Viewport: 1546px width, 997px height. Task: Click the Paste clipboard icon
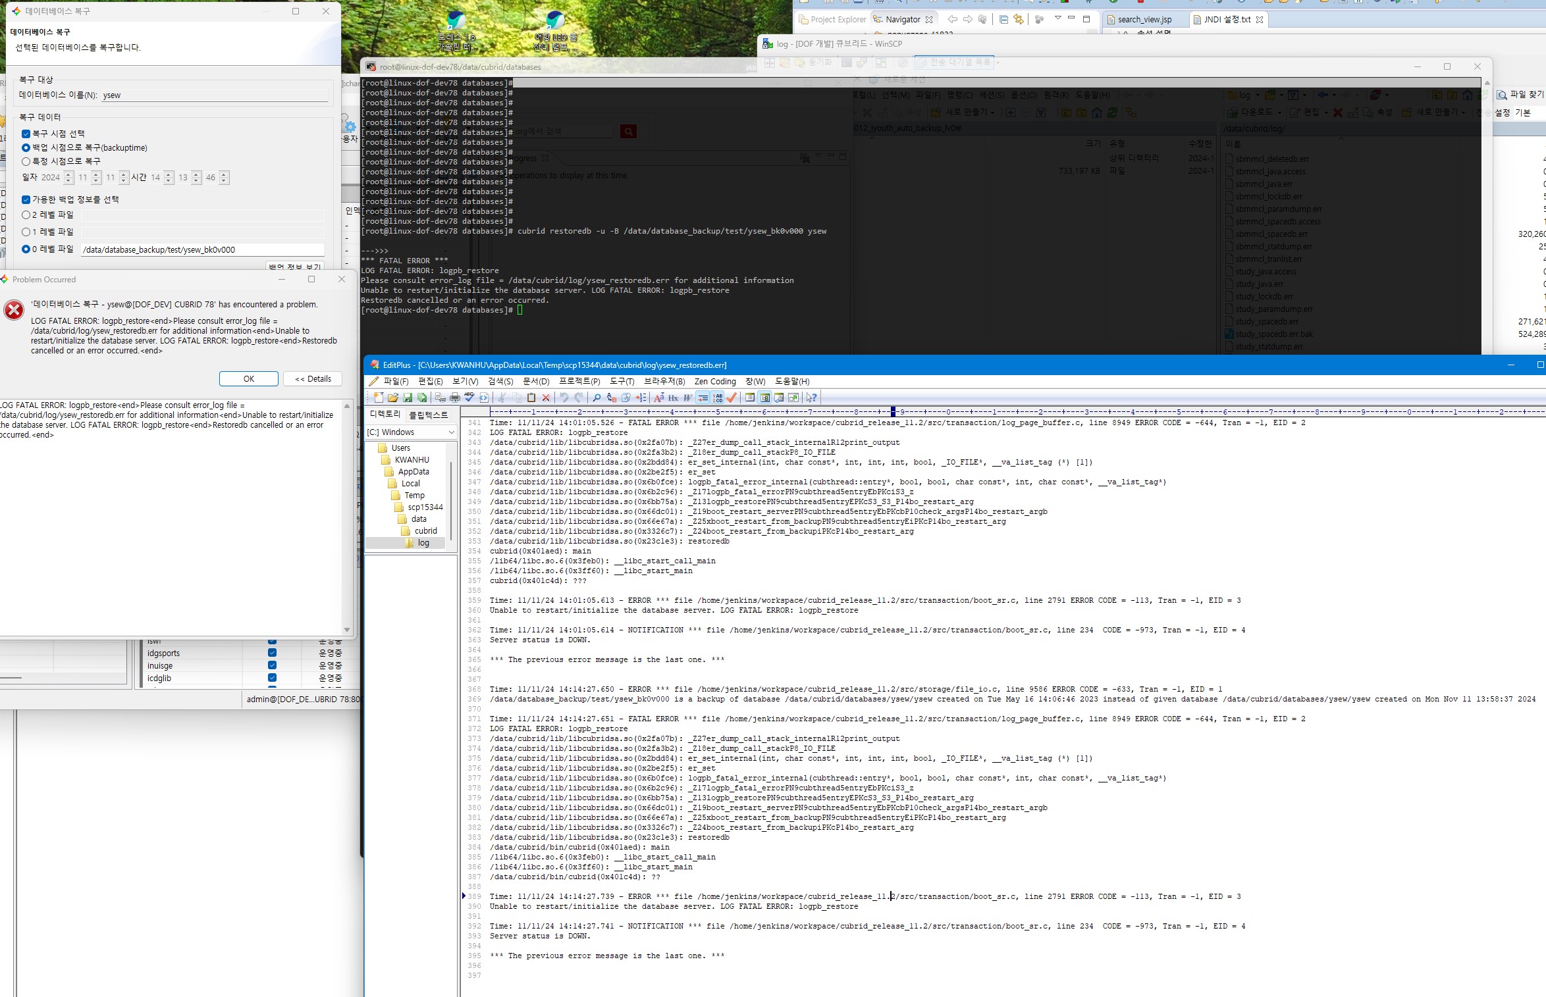(531, 397)
